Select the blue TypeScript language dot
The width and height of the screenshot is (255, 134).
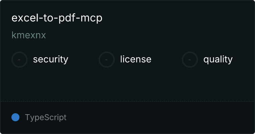(15, 117)
